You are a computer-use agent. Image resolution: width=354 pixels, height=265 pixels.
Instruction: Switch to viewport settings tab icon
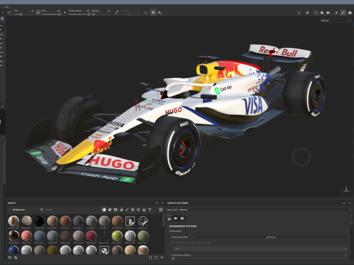coord(182,219)
